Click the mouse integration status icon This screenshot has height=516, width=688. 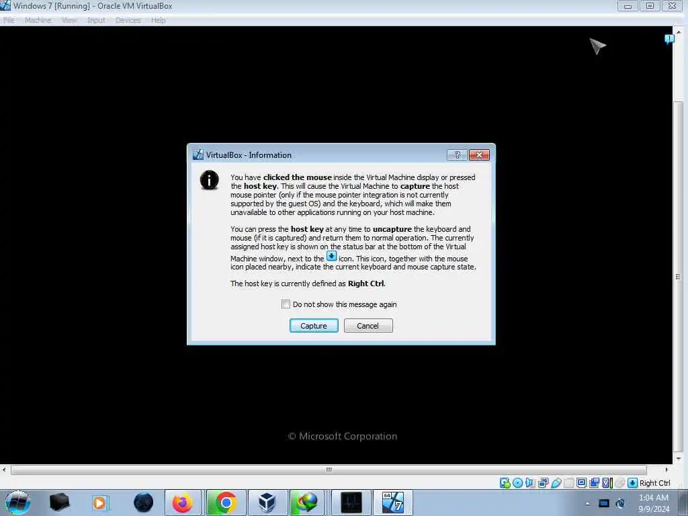[619, 483]
